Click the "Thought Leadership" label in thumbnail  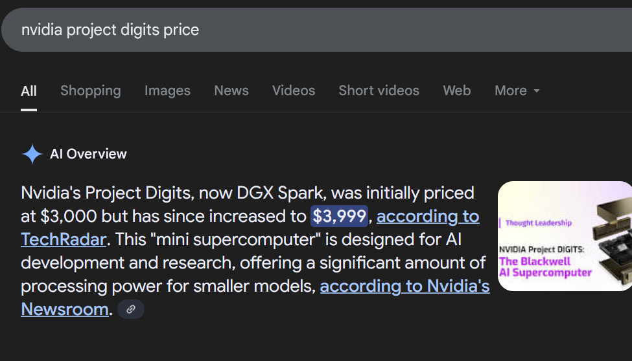[x=538, y=223]
